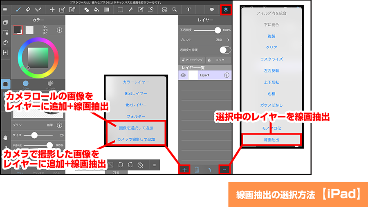This screenshot has width=368, height=207.
Task: Select the Magic Wand tool
Action: pos(130,10)
